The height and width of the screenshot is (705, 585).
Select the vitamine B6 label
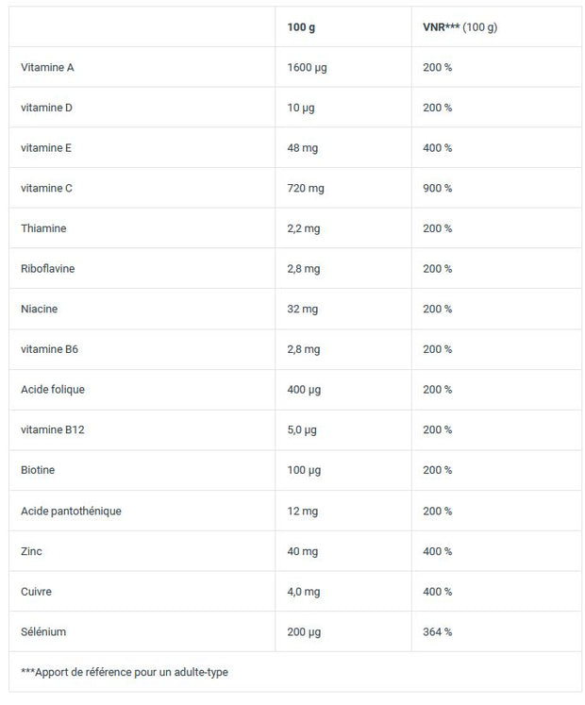click(x=49, y=349)
